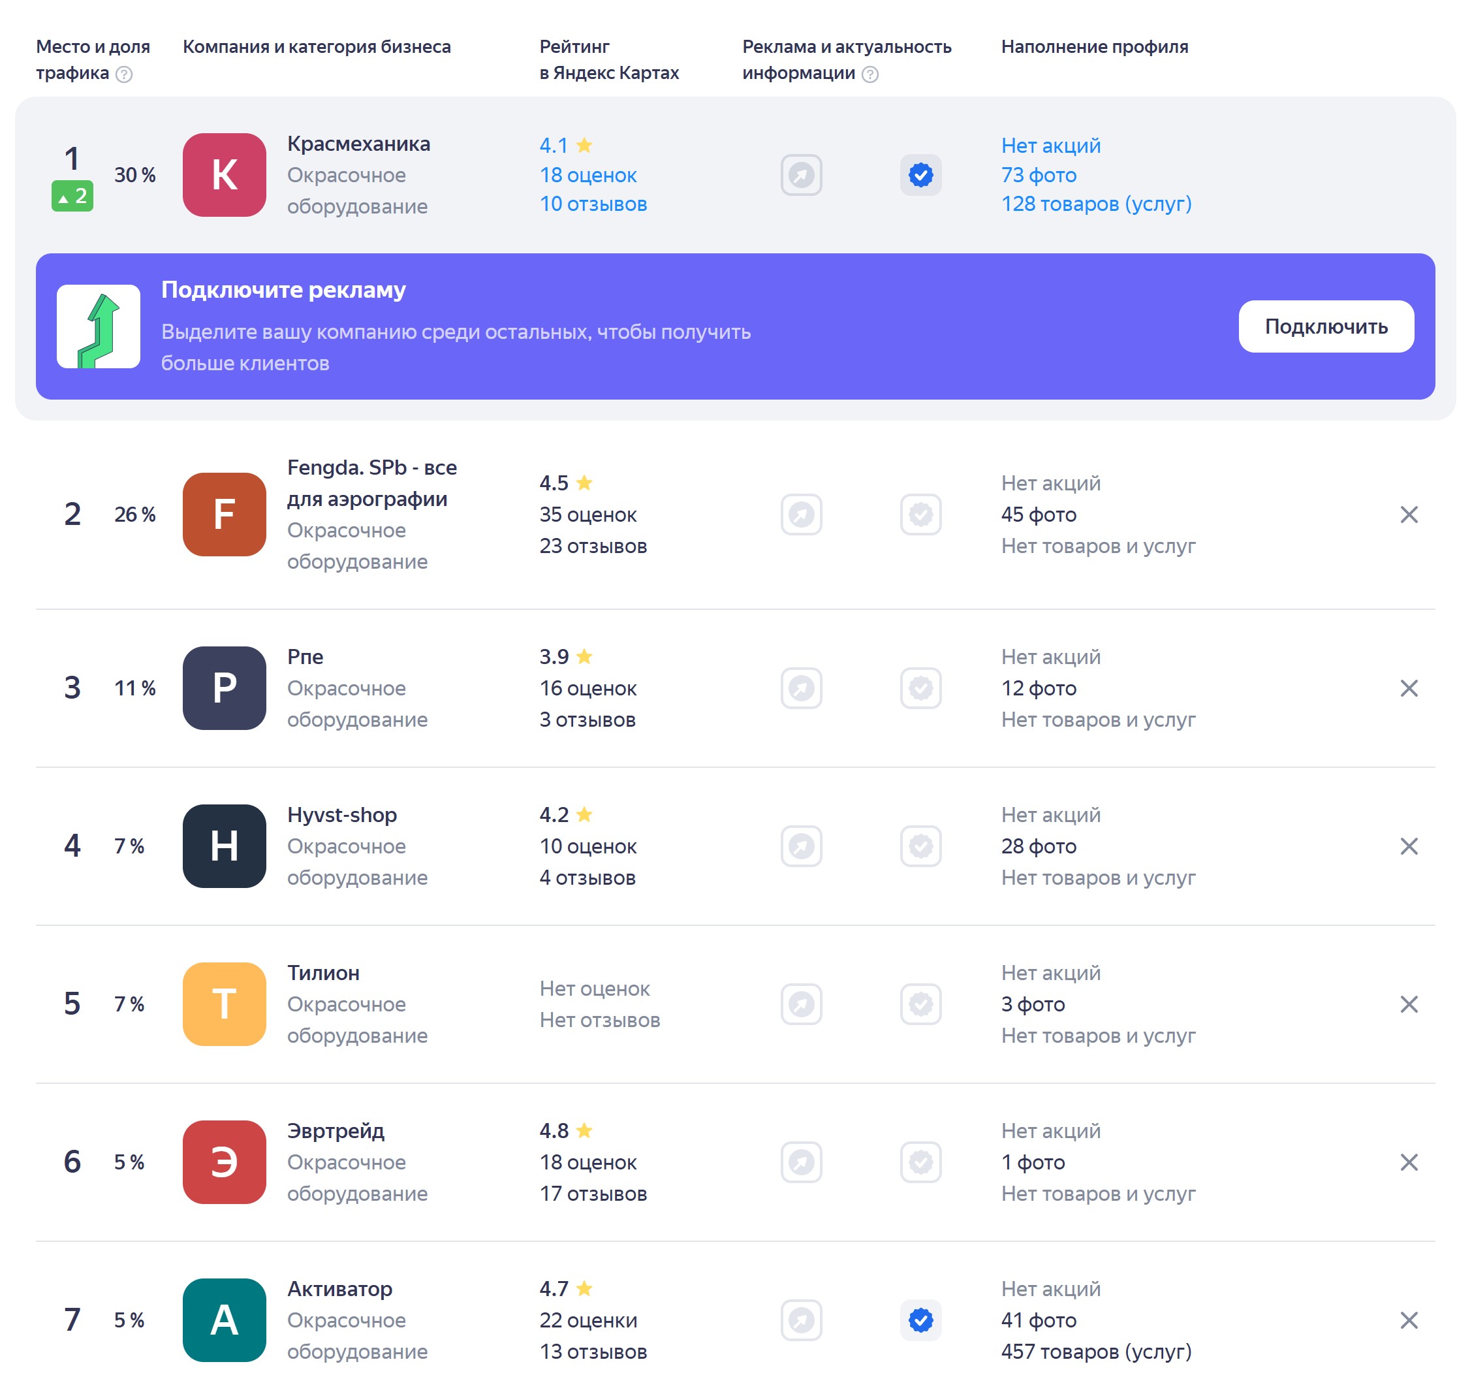Remove Fengda. SPb from the competitor list
1472x1396 pixels.
tap(1408, 515)
